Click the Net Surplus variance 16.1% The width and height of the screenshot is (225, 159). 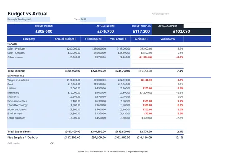pyautogui.click(x=179, y=137)
